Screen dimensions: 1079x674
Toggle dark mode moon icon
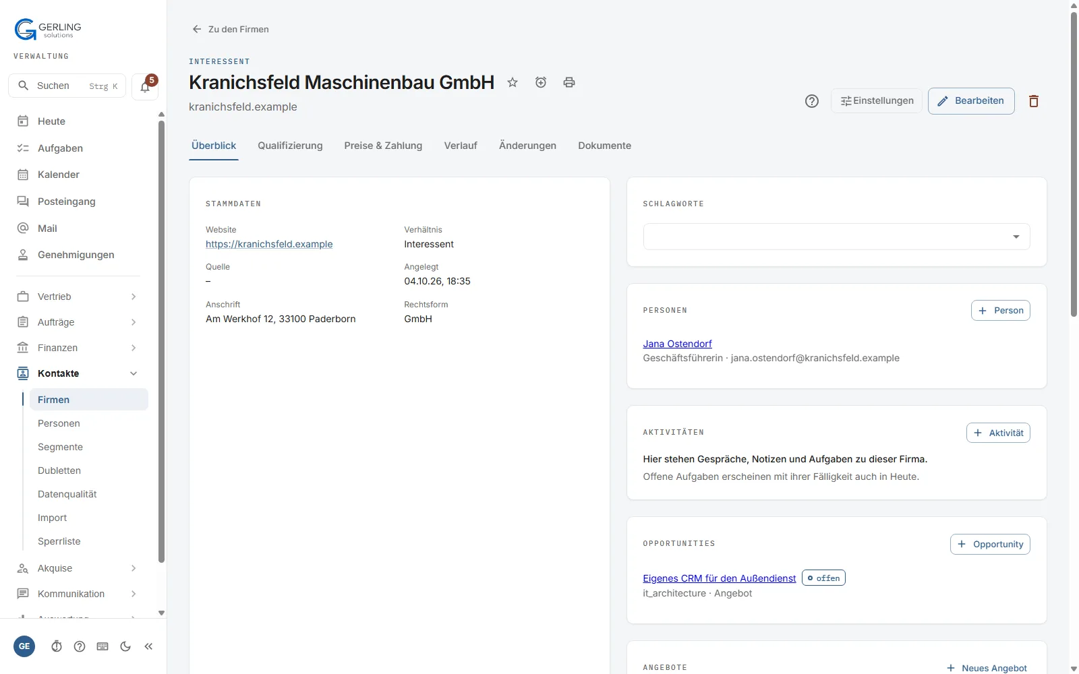125,646
